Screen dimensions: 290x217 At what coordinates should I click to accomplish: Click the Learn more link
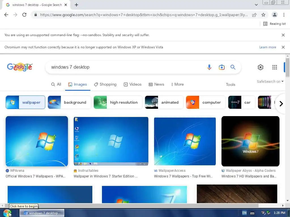268,47
